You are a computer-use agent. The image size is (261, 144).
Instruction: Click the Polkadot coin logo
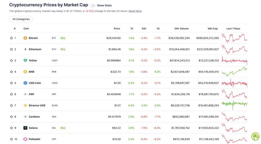click(25, 139)
